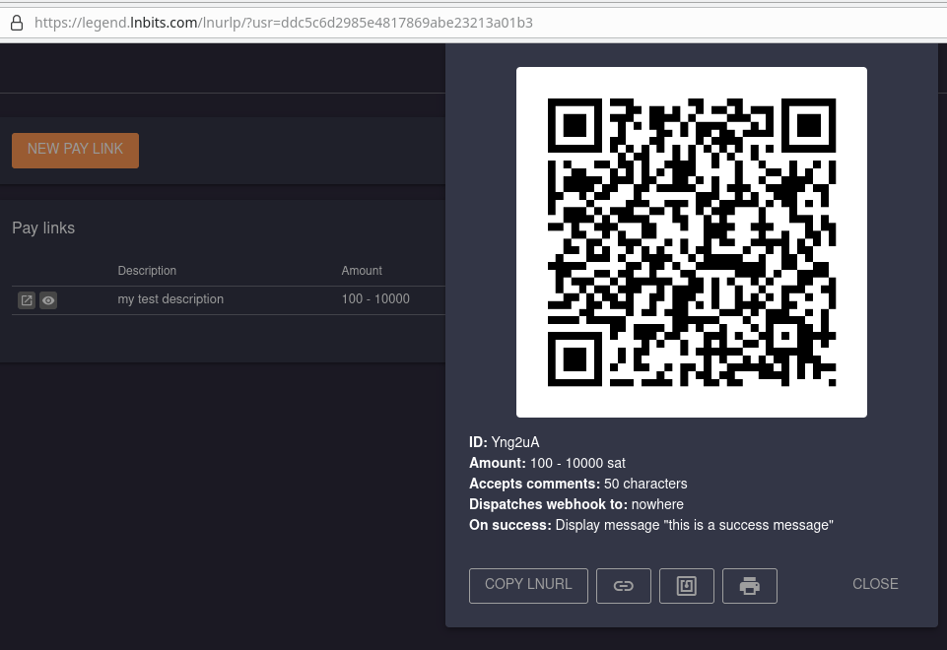Click the padlock icon in address bar
This screenshot has height=650, width=947.
17,23
